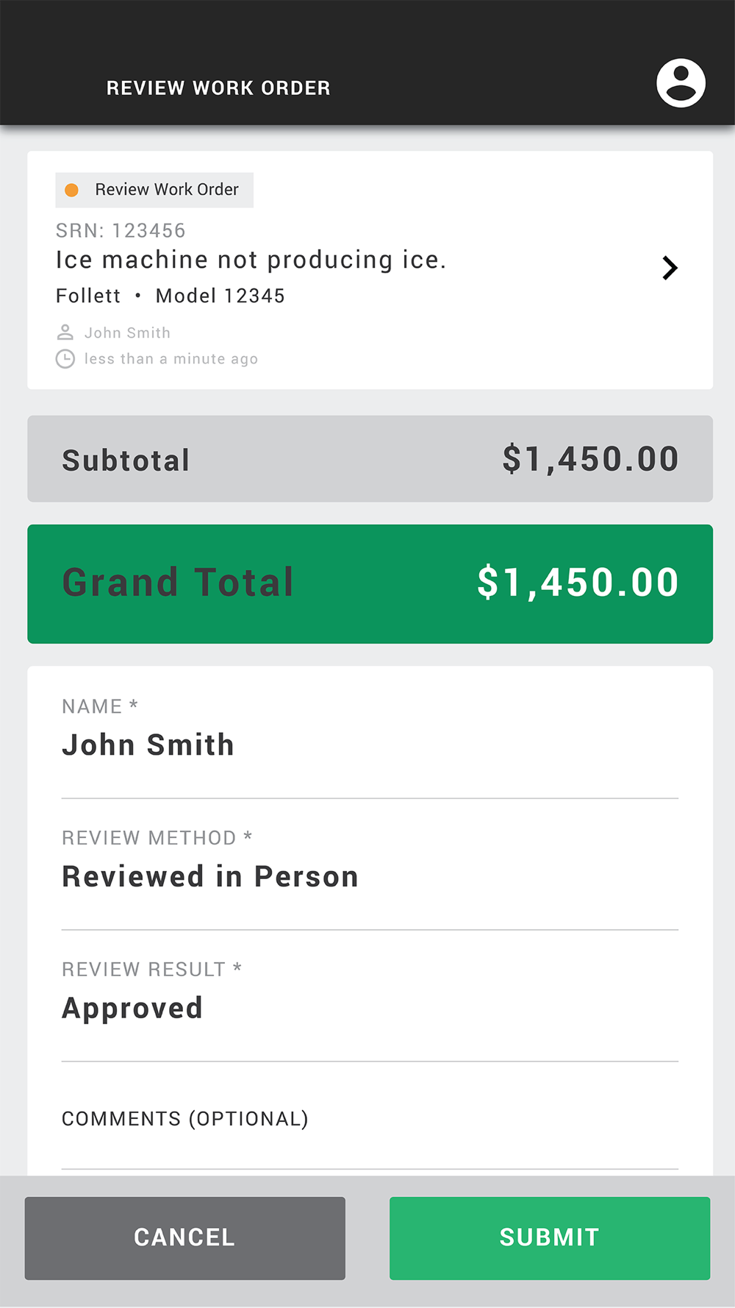The width and height of the screenshot is (735, 1308).
Task: Open the user profile icon
Action: click(681, 83)
